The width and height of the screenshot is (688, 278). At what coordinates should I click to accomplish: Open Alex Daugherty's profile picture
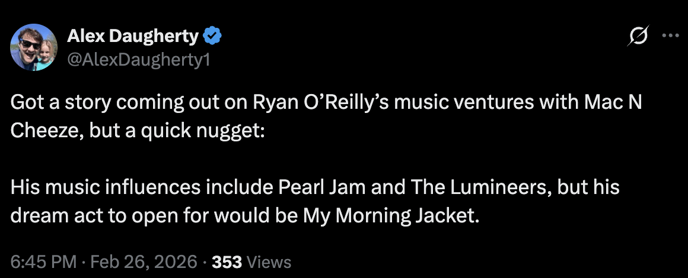click(x=34, y=47)
